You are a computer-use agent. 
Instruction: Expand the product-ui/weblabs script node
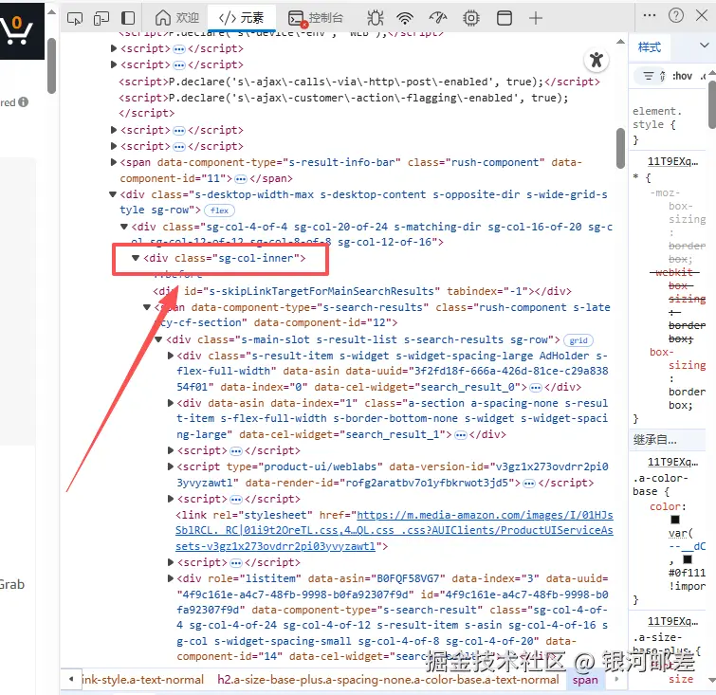click(x=171, y=466)
